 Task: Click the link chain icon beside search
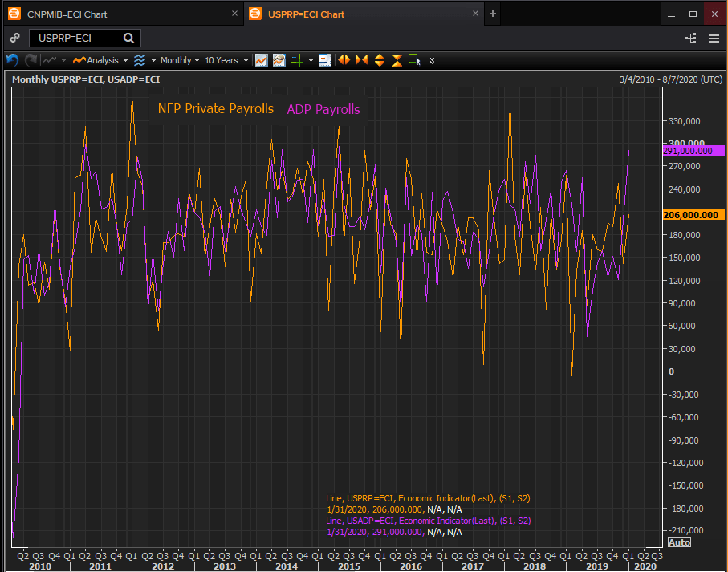coord(14,38)
